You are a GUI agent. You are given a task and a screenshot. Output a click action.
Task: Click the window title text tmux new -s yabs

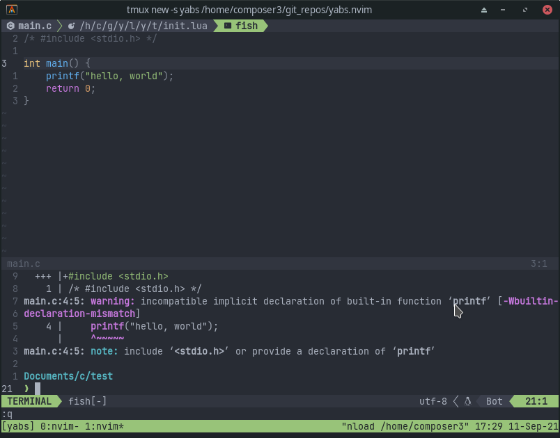click(x=249, y=10)
